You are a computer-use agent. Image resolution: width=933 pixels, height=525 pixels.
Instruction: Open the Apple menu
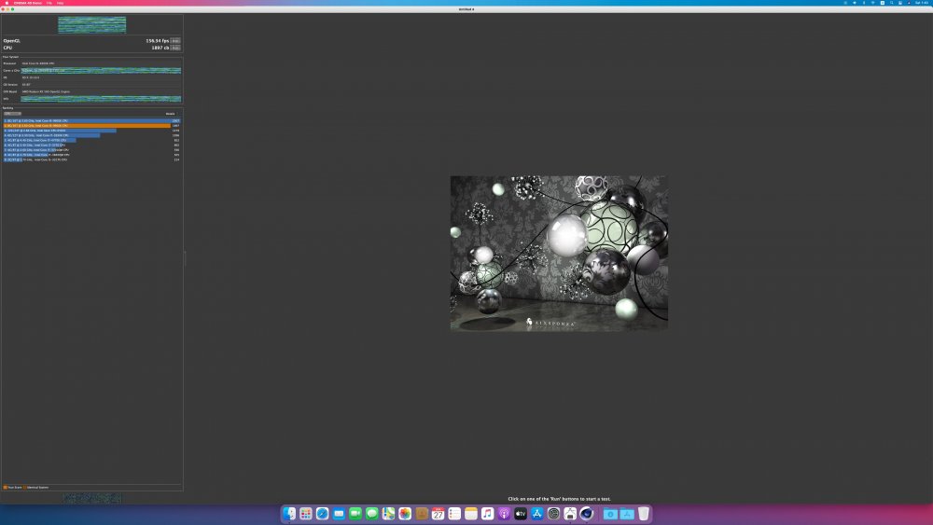(7, 3)
